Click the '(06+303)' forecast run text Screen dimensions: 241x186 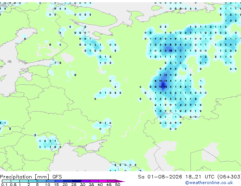click(229, 177)
